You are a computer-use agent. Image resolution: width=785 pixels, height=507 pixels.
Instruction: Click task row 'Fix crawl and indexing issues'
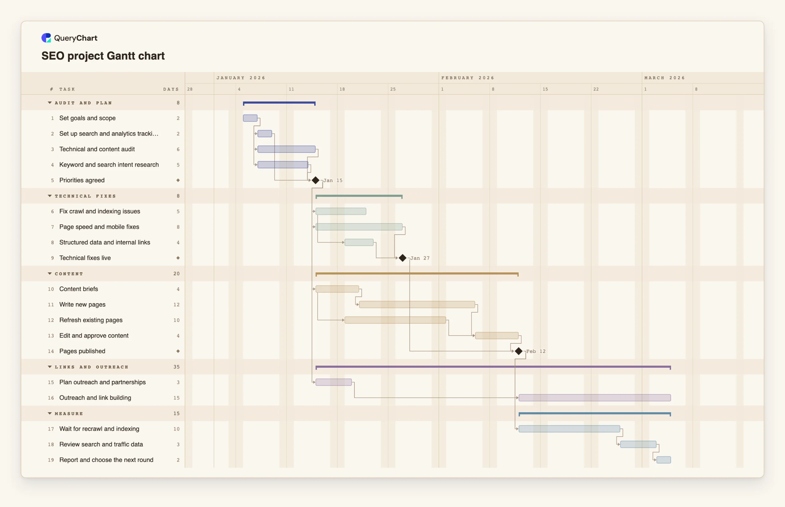tap(103, 211)
